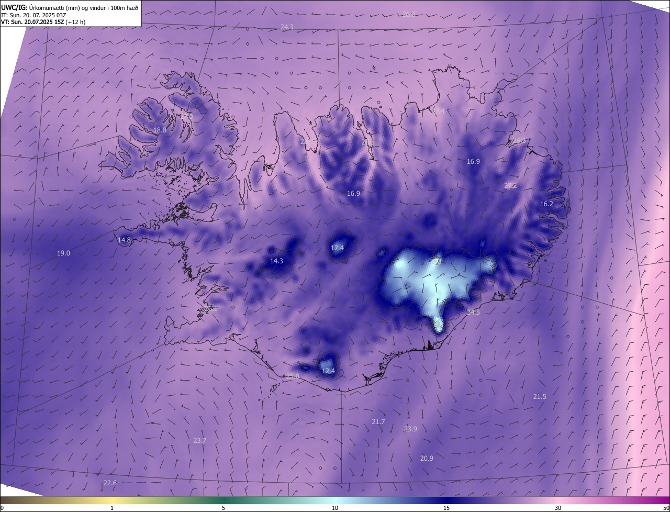Click the 15 tick on the colour scale
The image size is (670, 512).
pyautogui.click(x=446, y=508)
